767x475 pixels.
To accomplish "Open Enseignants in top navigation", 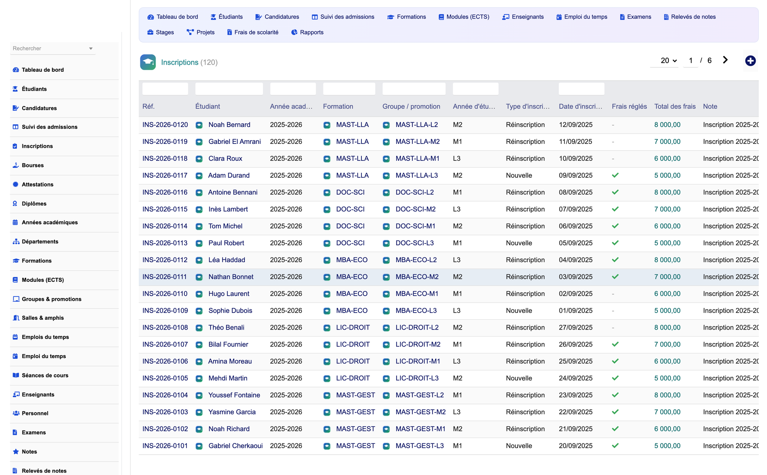I will point(523,17).
